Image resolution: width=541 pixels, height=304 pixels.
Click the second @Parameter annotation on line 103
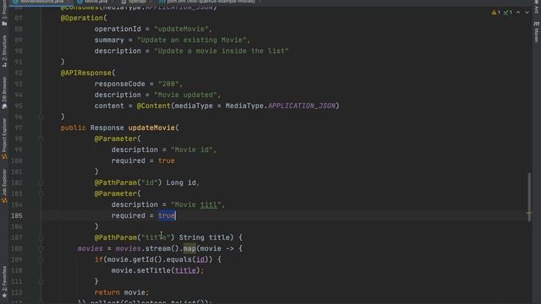click(116, 193)
